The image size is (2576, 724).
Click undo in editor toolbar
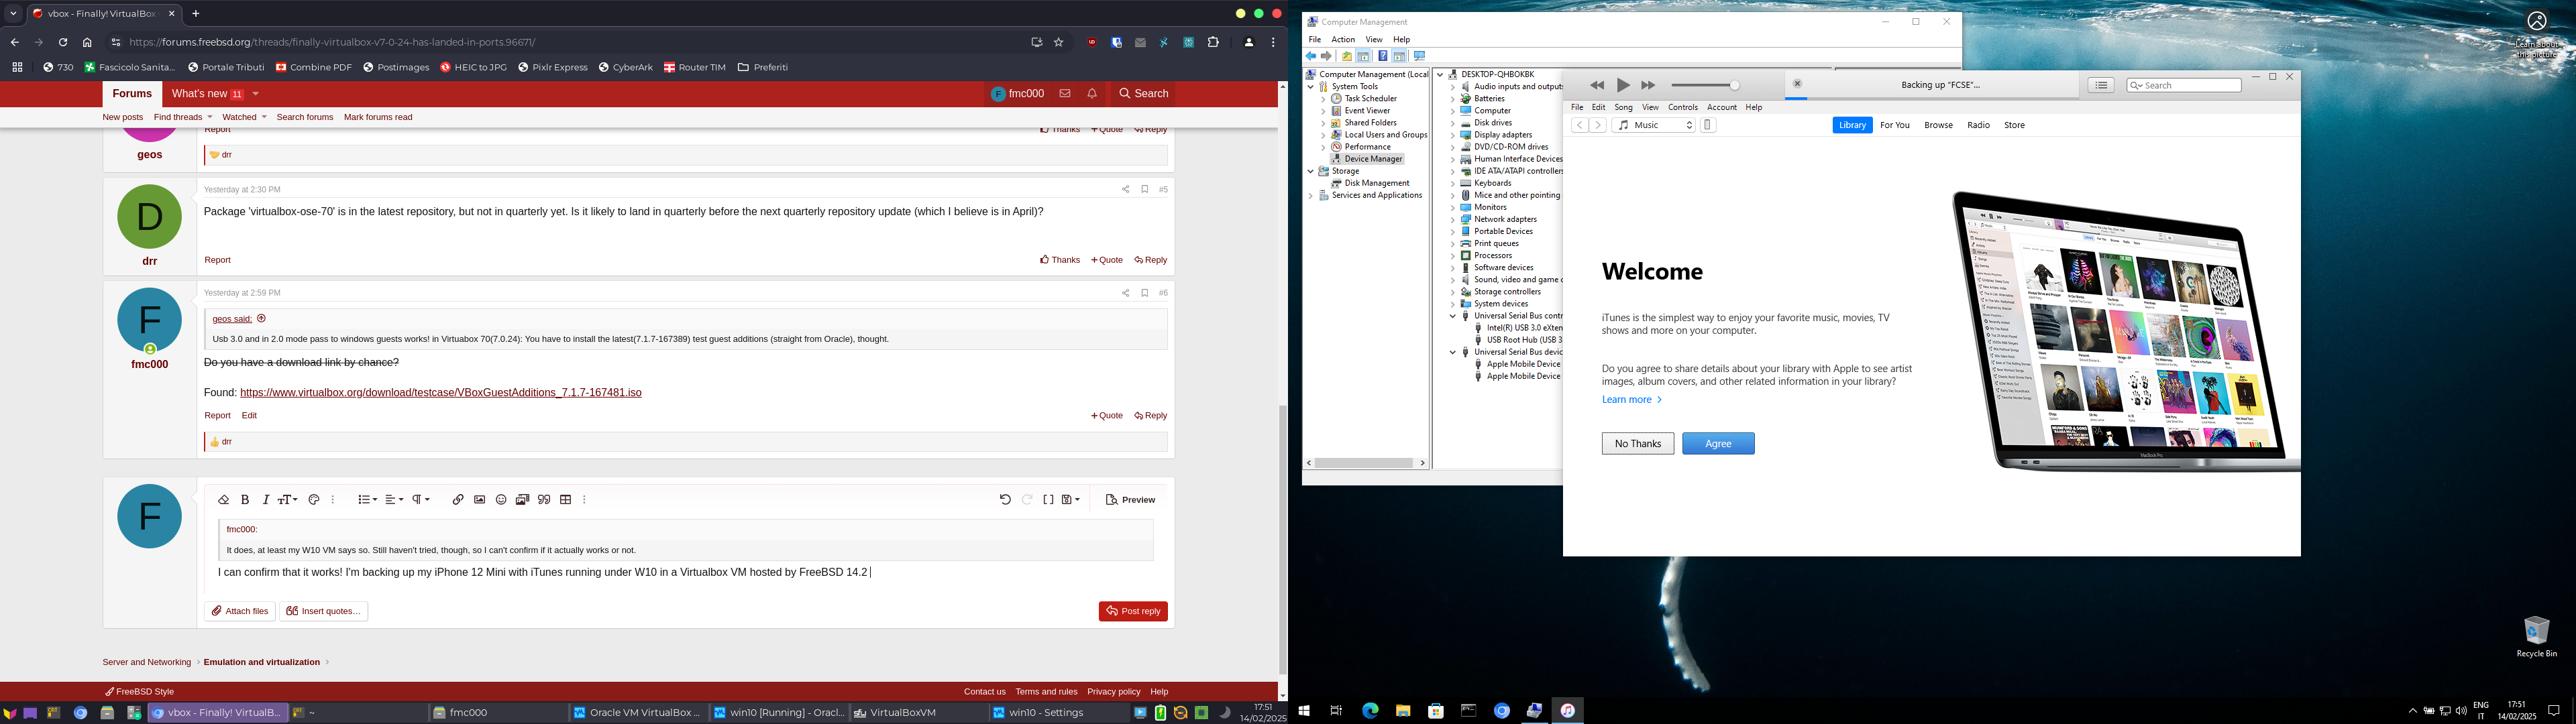(1005, 500)
